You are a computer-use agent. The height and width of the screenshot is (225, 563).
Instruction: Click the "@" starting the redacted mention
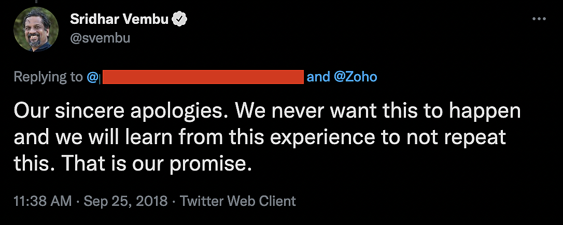click(92, 77)
